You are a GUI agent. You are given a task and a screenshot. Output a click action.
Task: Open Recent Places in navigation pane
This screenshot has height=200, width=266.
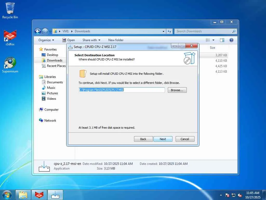(56, 66)
